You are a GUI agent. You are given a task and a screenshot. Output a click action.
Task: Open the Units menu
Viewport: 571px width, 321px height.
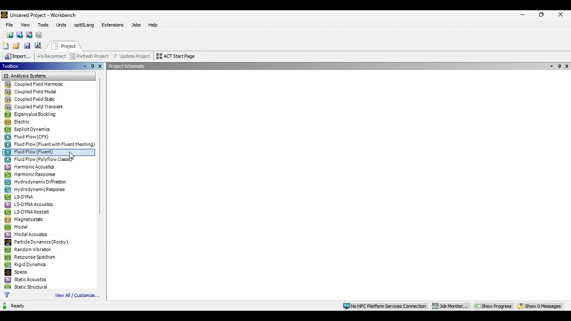(x=61, y=25)
